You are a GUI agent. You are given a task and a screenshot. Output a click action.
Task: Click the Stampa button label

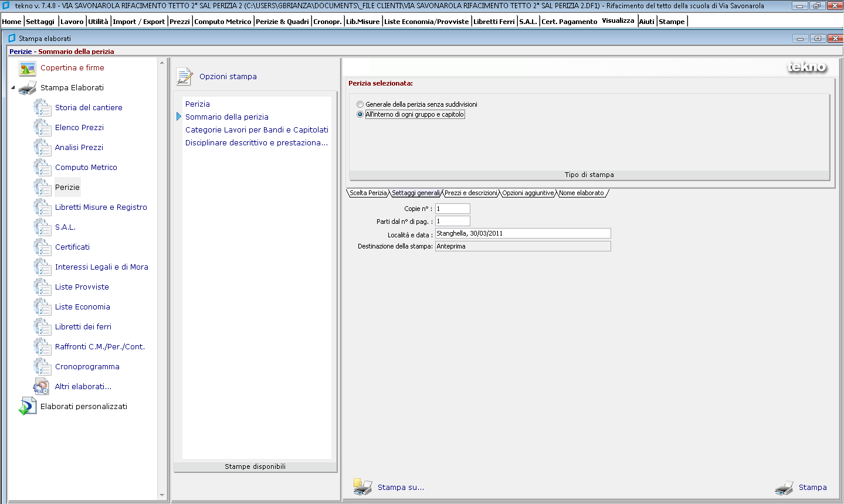[x=812, y=488]
